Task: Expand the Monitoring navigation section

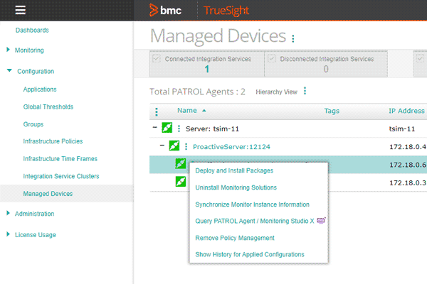Action: click(x=8, y=50)
